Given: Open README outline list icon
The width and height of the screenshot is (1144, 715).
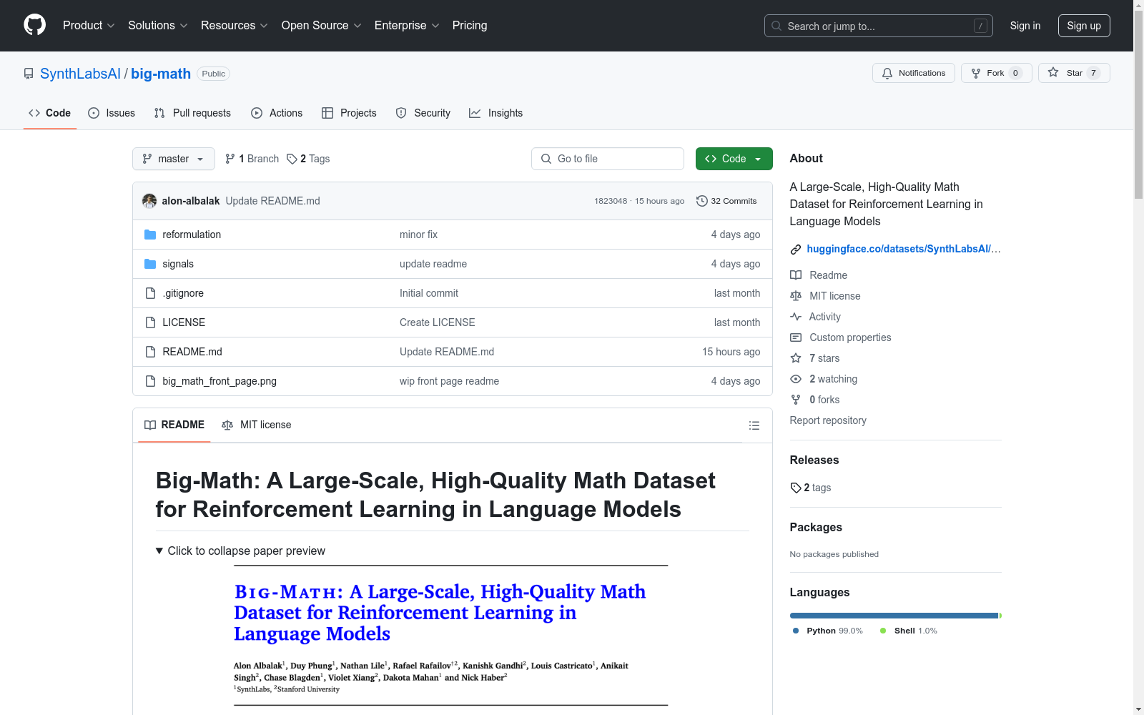Looking at the screenshot, I should (754, 425).
